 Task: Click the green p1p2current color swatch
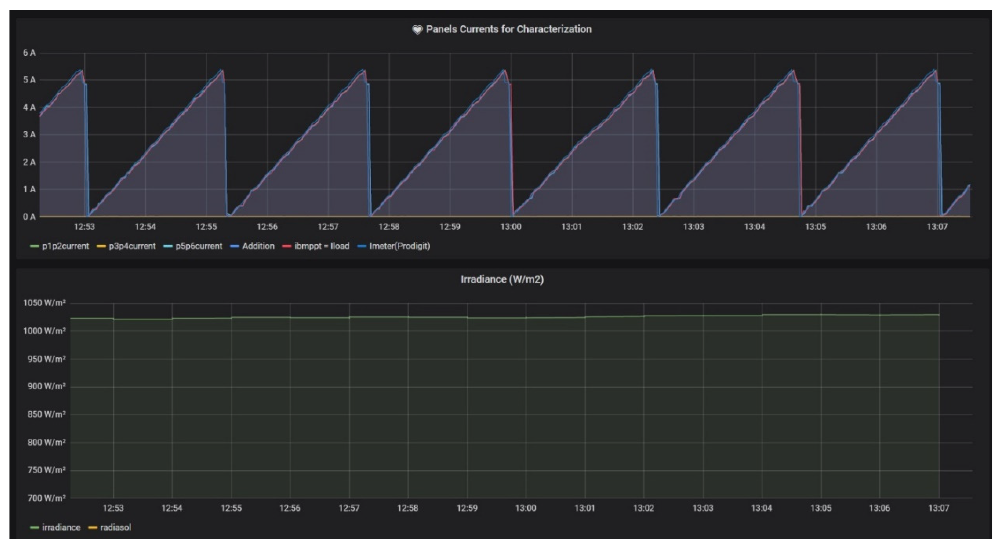(35, 247)
